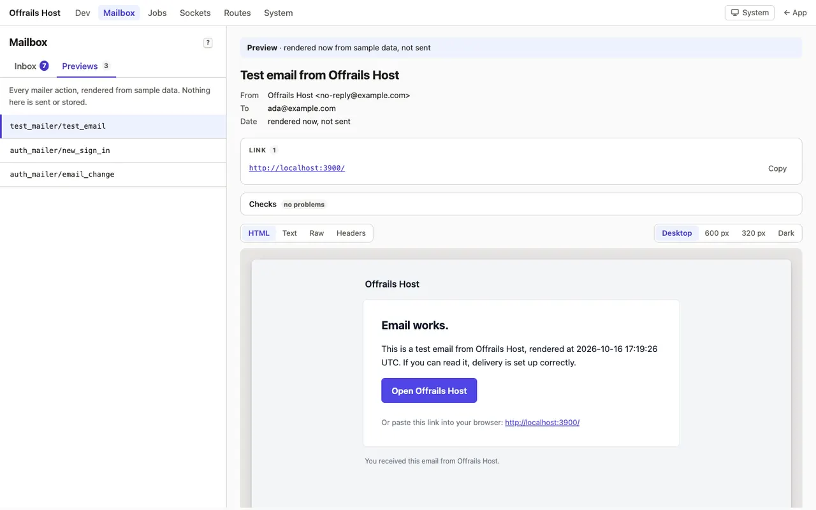Click the Offrails Host brand title
The image size is (816, 510).
[35, 13]
